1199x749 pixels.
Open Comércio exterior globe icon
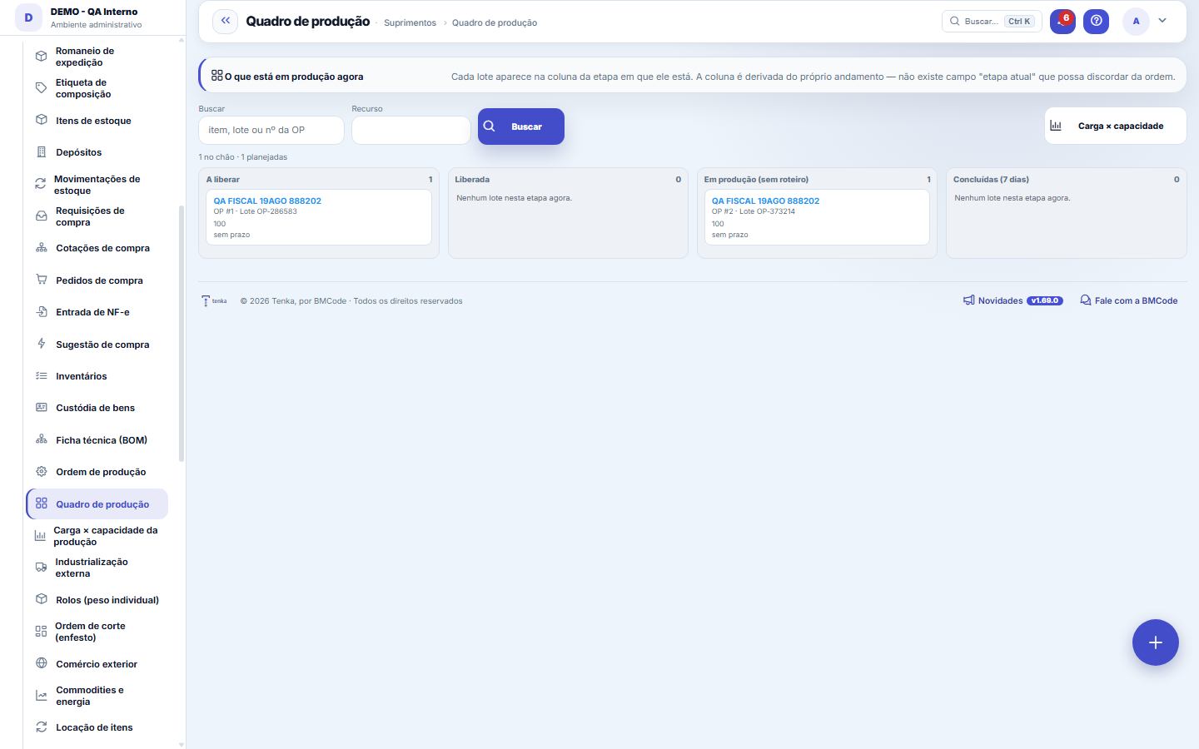coord(41,663)
